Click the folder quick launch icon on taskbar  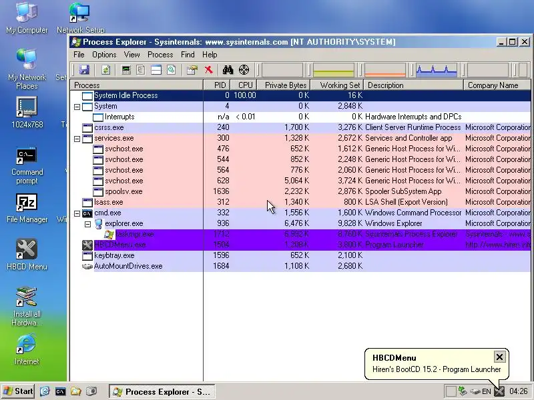[x=75, y=391]
